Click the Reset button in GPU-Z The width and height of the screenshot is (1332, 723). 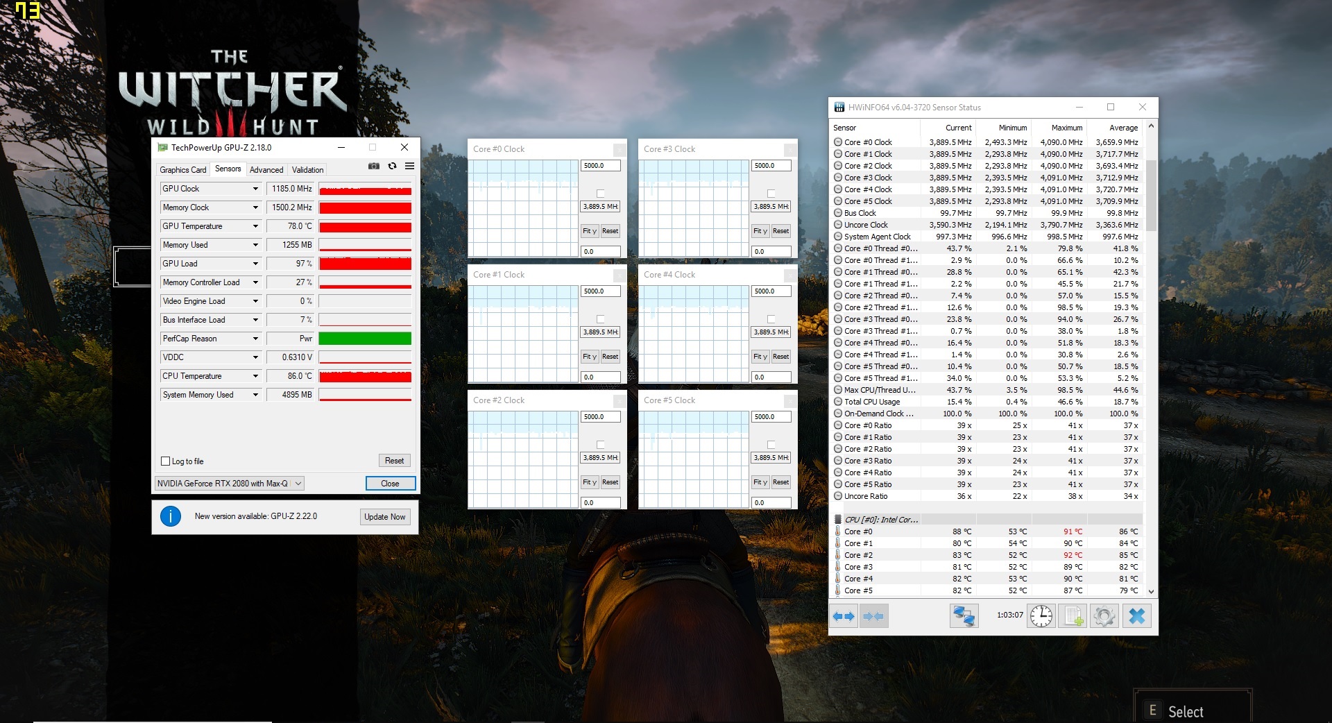[x=395, y=461]
